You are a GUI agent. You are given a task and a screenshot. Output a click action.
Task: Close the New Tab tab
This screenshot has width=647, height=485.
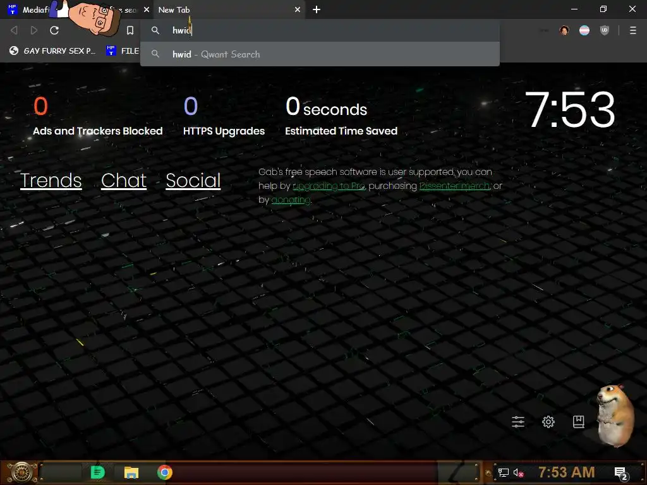298,9
